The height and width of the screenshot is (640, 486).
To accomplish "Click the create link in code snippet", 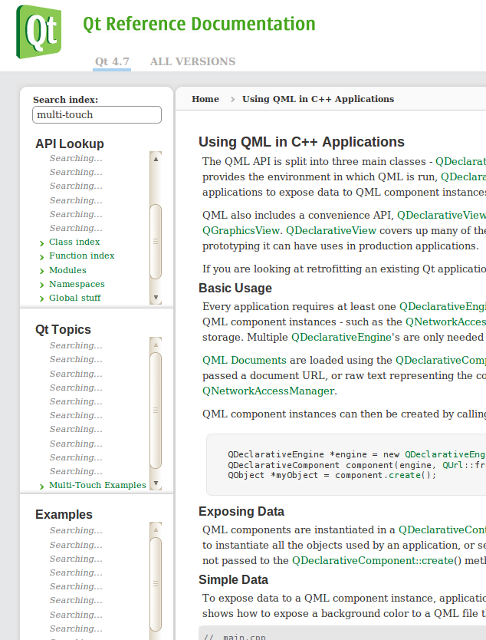I will tap(405, 475).
